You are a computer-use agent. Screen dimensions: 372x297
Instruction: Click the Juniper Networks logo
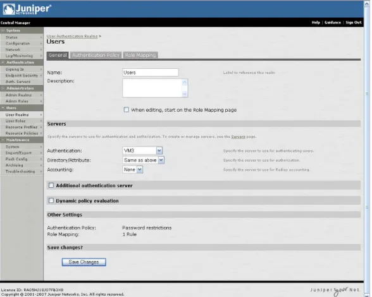click(27, 9)
